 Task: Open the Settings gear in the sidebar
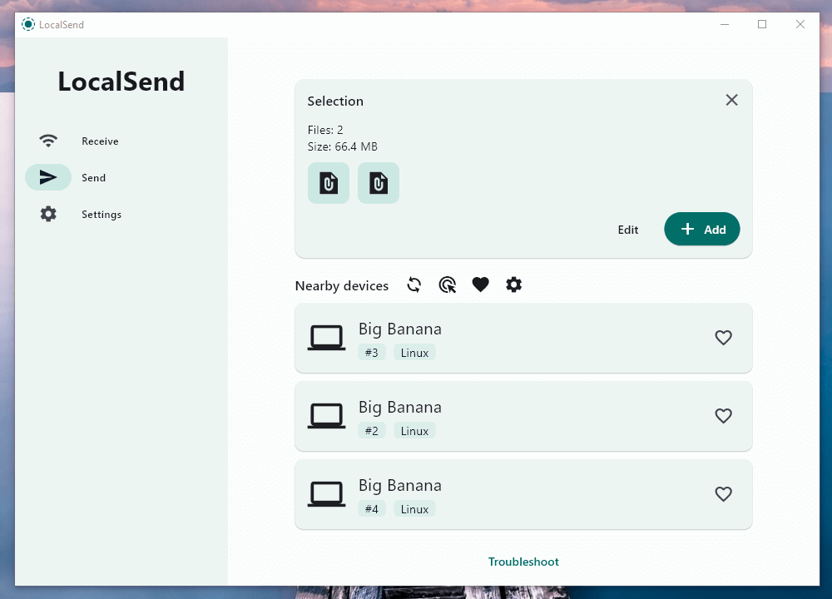tap(48, 214)
